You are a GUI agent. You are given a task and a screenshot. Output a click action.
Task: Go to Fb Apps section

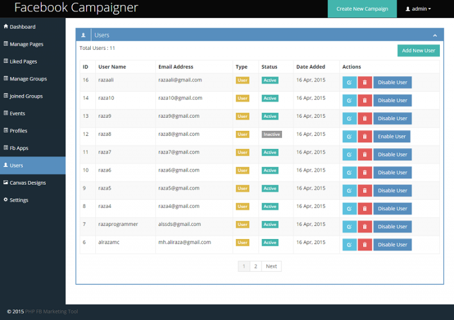click(33, 148)
